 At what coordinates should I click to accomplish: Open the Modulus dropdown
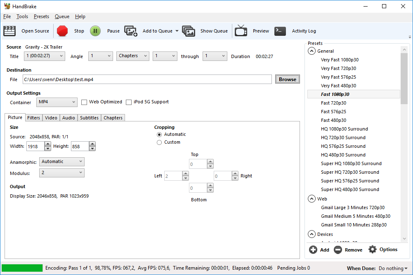point(62,173)
